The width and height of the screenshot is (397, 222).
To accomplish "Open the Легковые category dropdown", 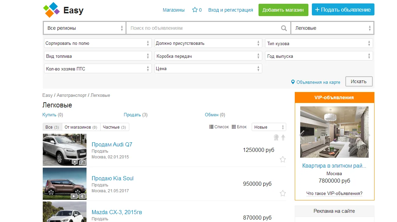I will (332, 28).
